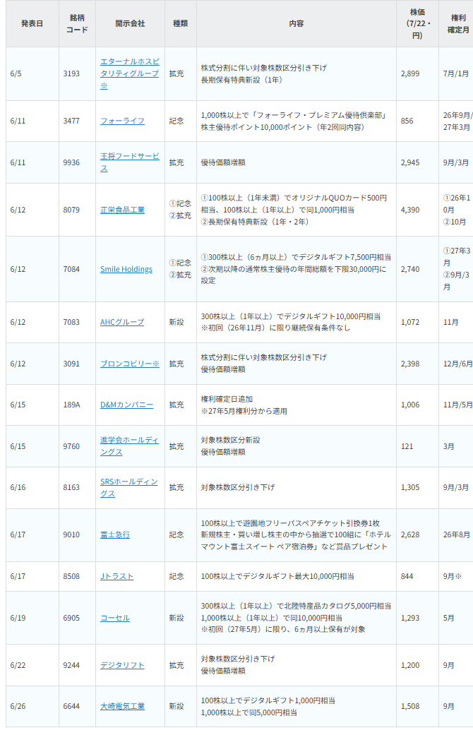The width and height of the screenshot is (473, 735).
Task: Click the 発表日 column header
Action: 32,23
